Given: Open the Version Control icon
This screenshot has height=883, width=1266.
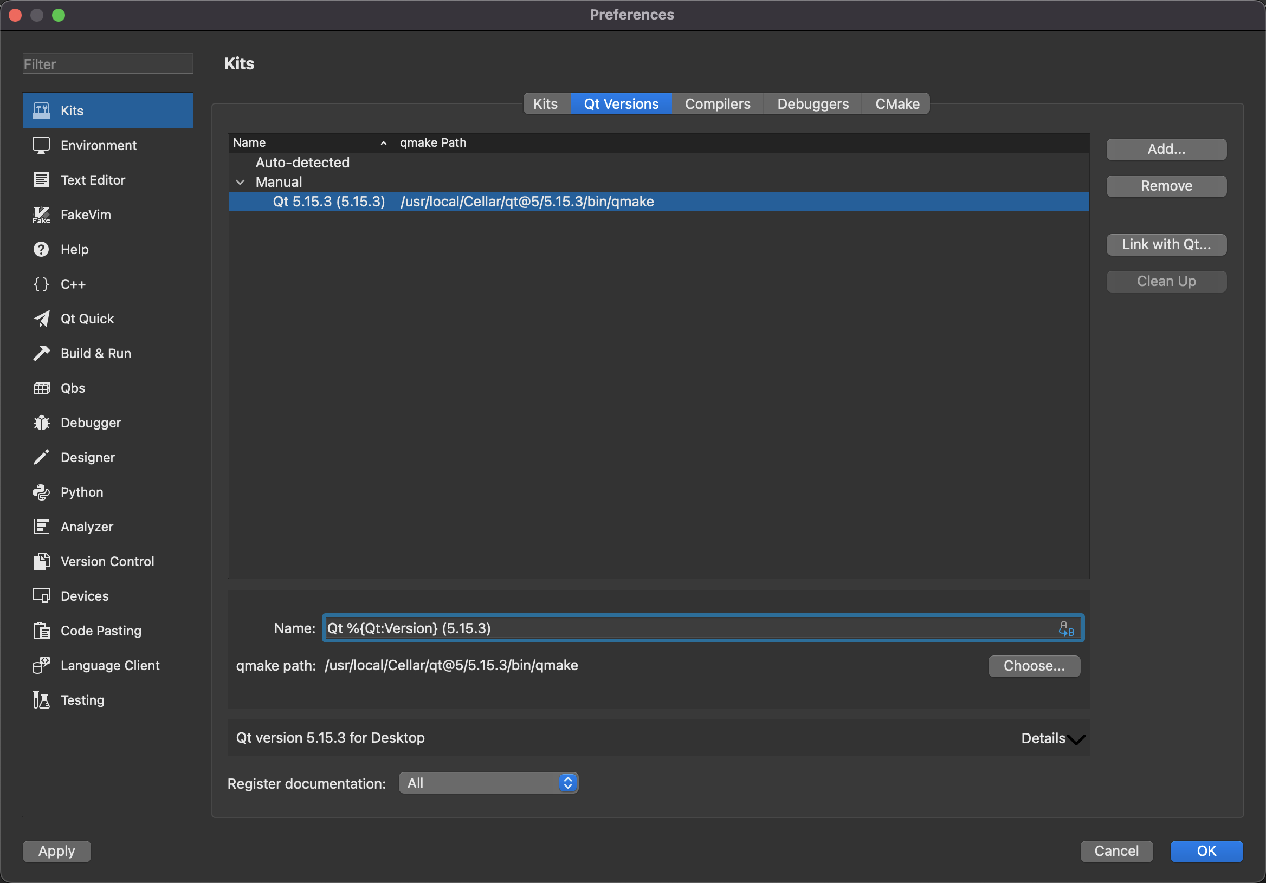Looking at the screenshot, I should 41,561.
